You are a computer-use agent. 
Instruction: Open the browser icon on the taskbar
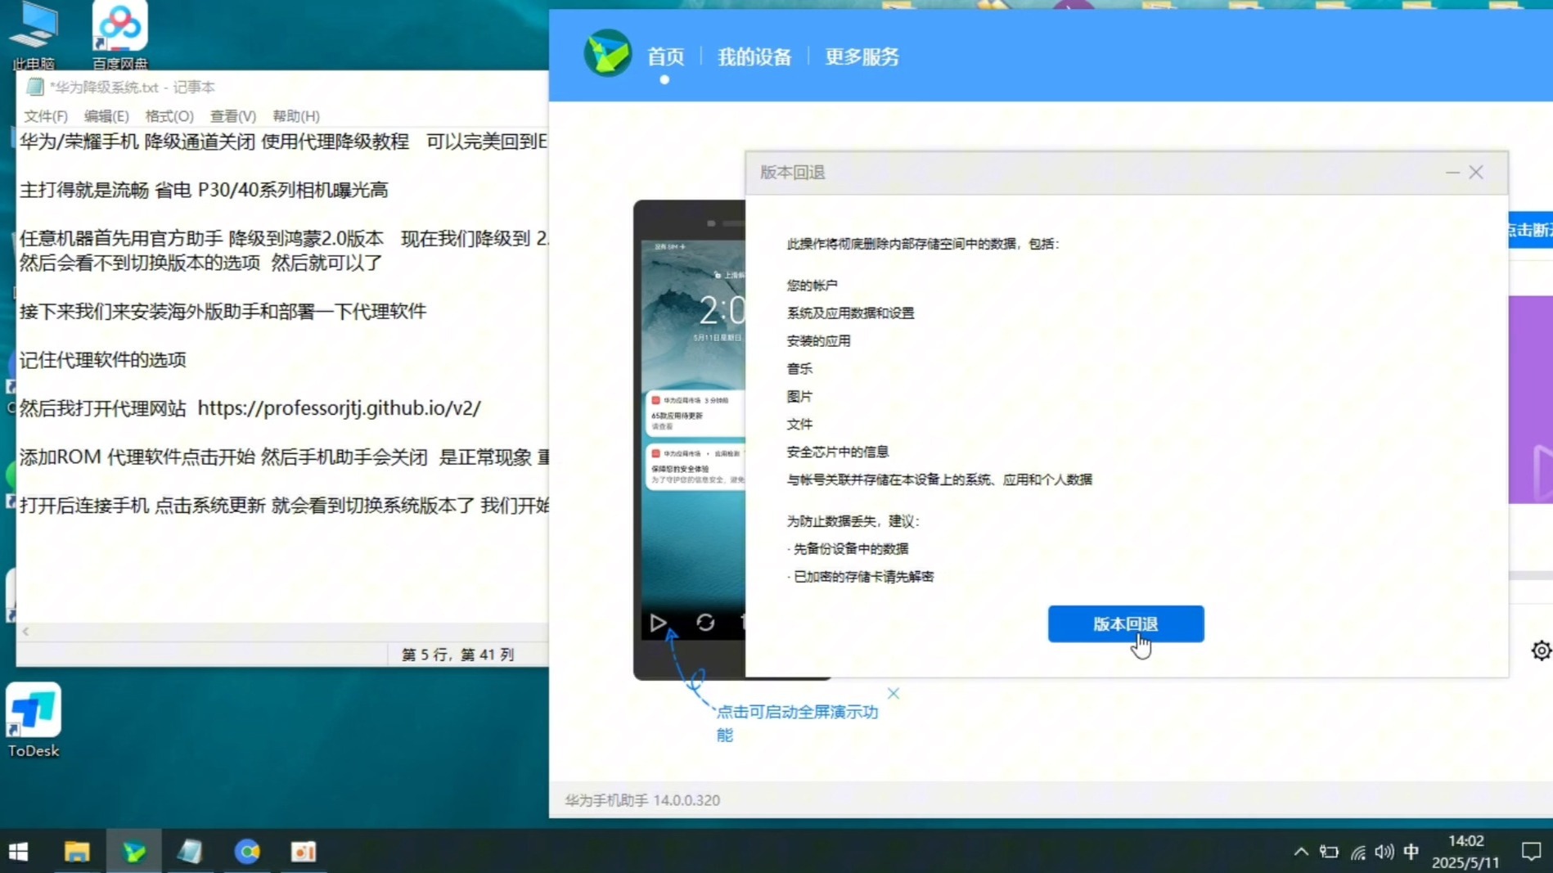coord(247,852)
